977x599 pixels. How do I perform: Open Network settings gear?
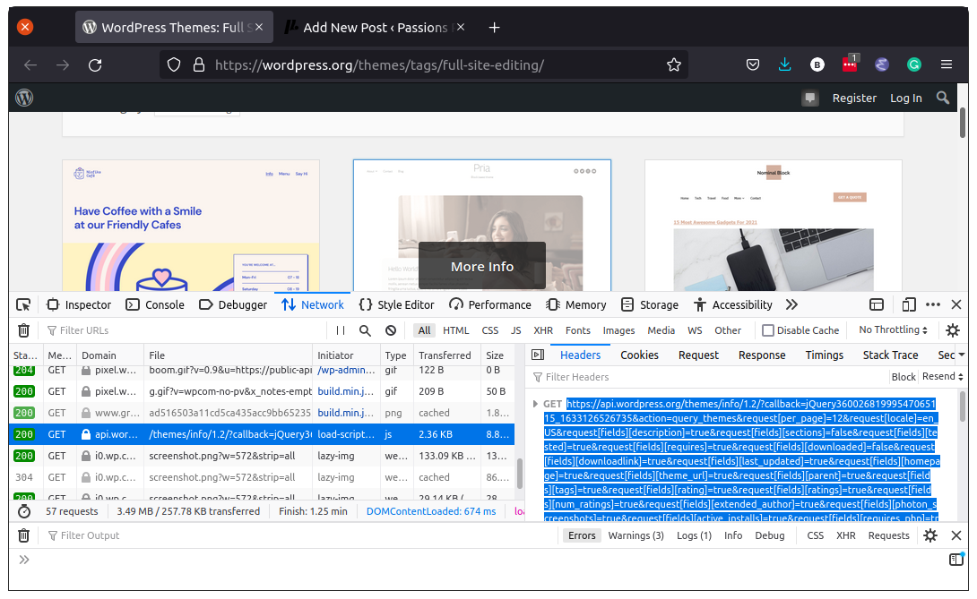(953, 330)
